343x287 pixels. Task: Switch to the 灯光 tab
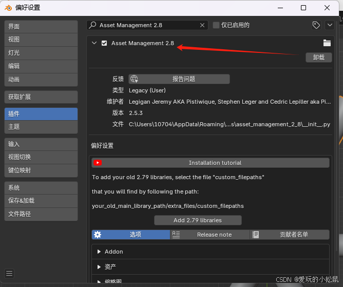(41, 53)
